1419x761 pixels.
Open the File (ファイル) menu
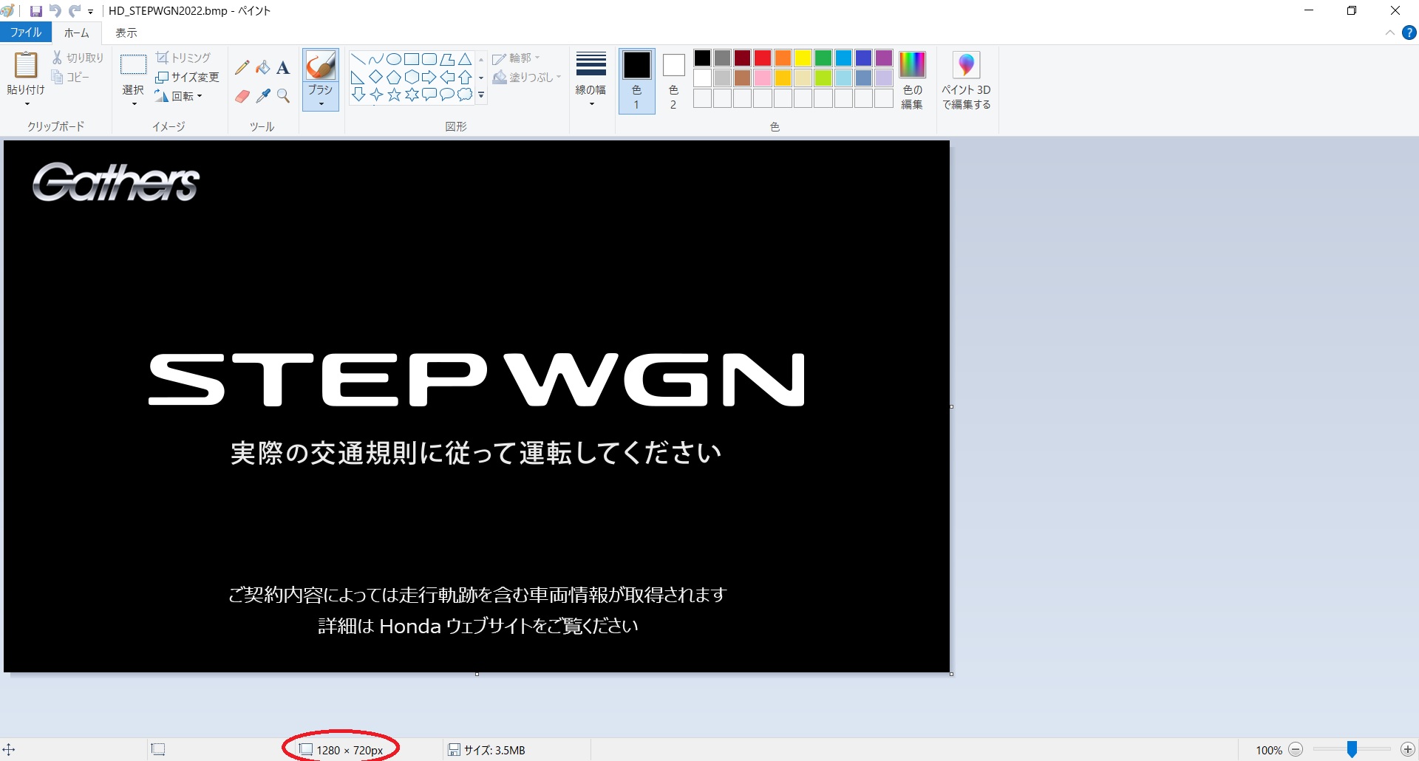[26, 33]
